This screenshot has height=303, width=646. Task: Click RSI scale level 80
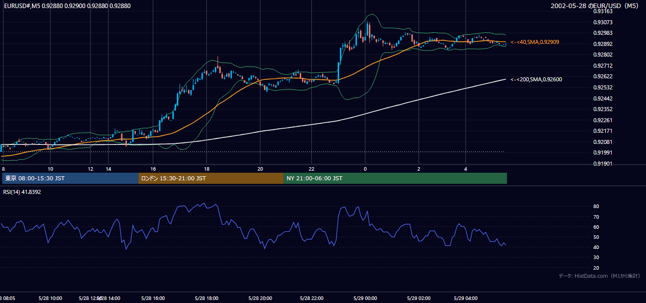596,207
